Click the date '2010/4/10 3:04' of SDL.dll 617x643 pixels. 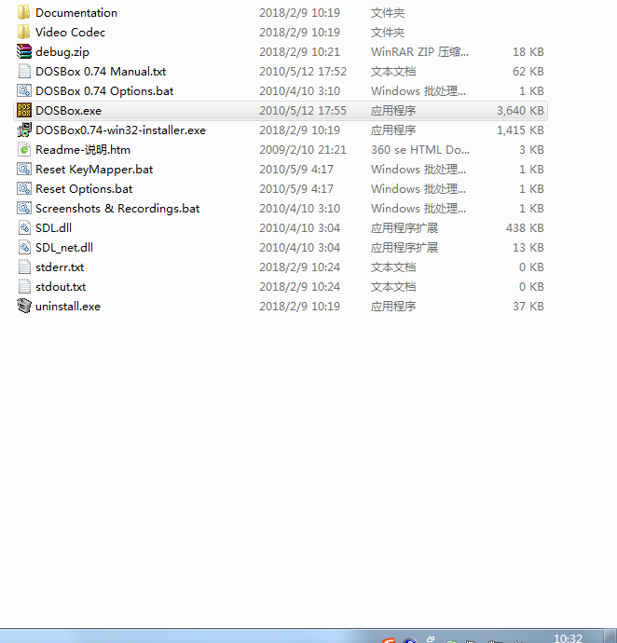tap(299, 228)
